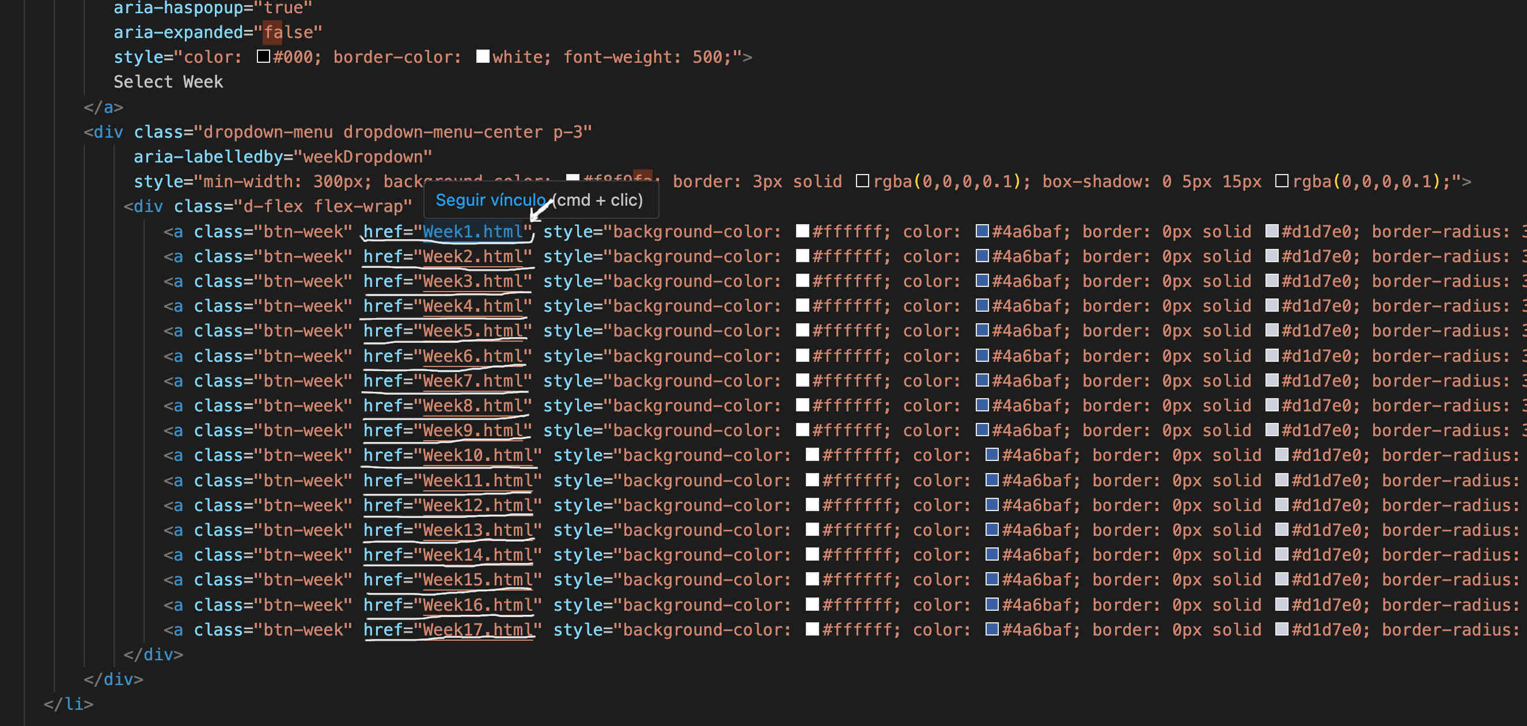The width and height of the screenshot is (1527, 726).
Task: Open the Week11.html href link
Action: [478, 481]
